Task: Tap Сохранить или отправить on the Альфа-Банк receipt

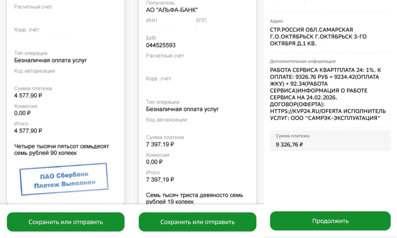Action: pos(197,222)
